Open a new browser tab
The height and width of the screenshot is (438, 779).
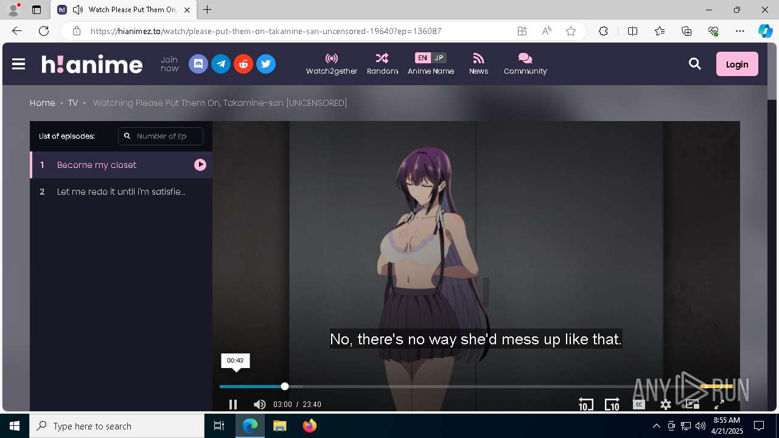[208, 10]
